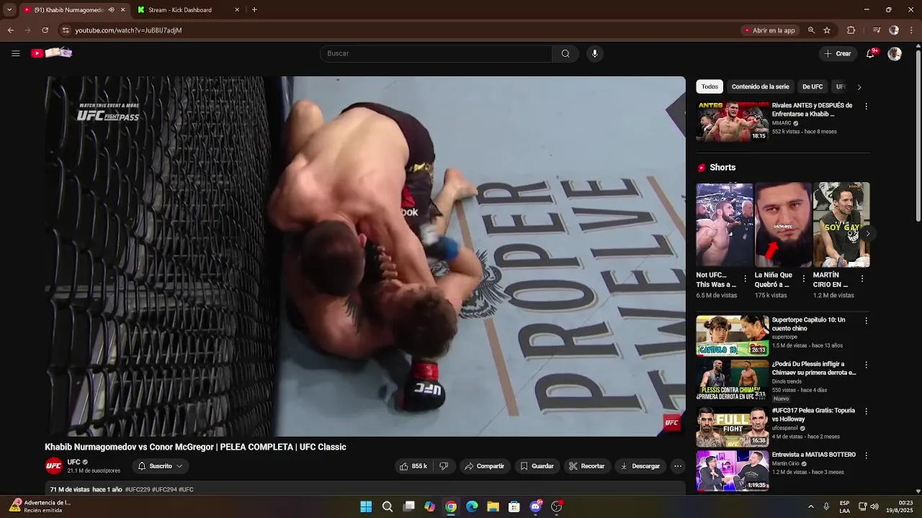Dislike the video with thumbs down
922x518 pixels.
(x=444, y=466)
